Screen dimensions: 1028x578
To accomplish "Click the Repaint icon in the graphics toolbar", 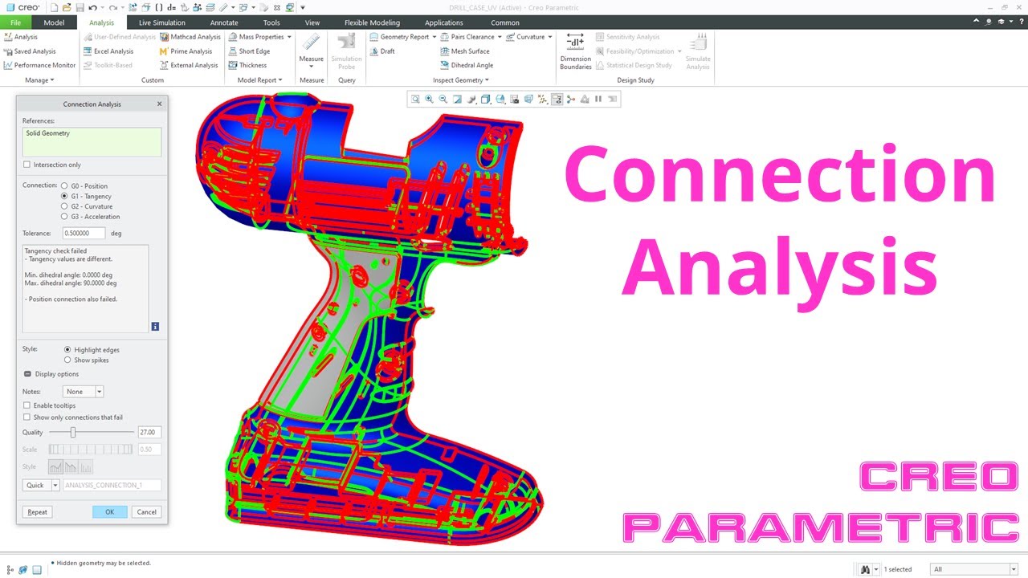I will [457, 100].
